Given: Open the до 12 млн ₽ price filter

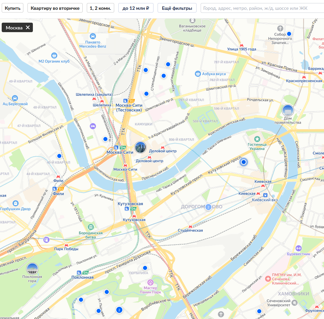Looking at the screenshot, I should 136,8.
